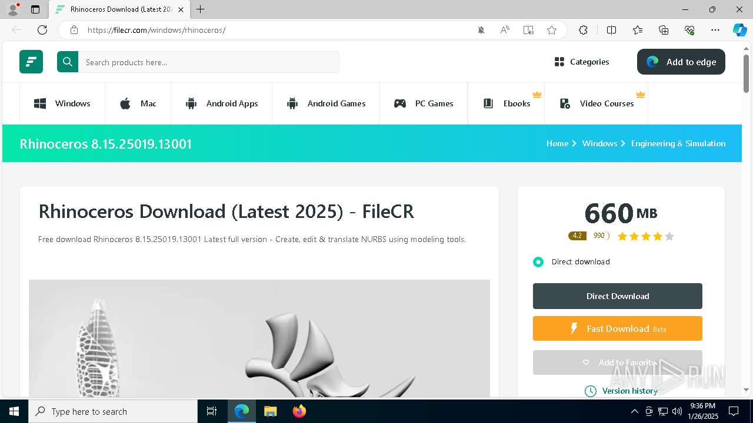The width and height of the screenshot is (753, 423).
Task: Open the Ebooks category tab
Action: click(507, 103)
